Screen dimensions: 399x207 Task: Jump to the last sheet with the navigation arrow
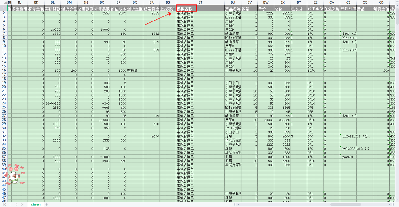click(x=22, y=205)
